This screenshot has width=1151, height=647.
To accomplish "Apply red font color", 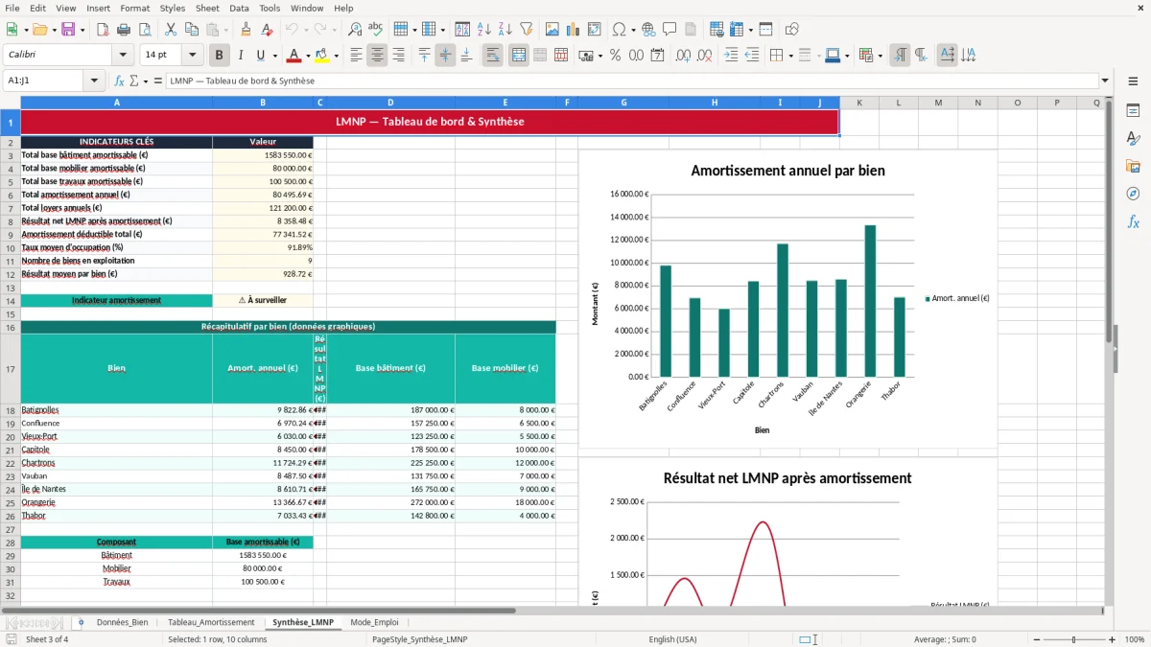I will 294,56.
